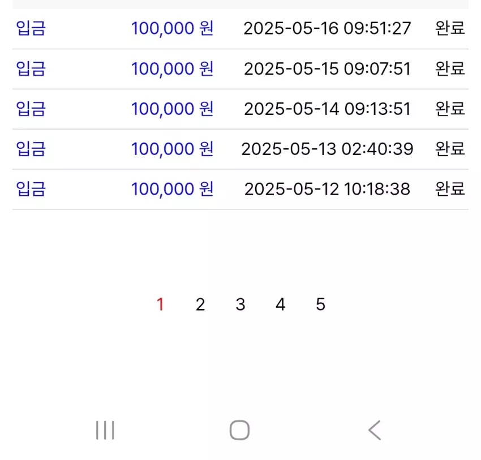Tap the Android back arrow icon
Image resolution: width=481 pixels, height=460 pixels.
[375, 430]
